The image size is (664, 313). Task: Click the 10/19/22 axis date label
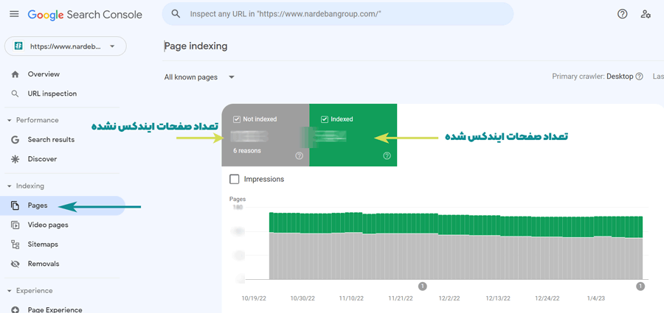click(254, 298)
